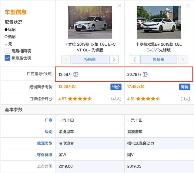This screenshot has height=173, width=194.
Task: Open the white 卡罗拉双擎E+ car photo
Action: 159,22
